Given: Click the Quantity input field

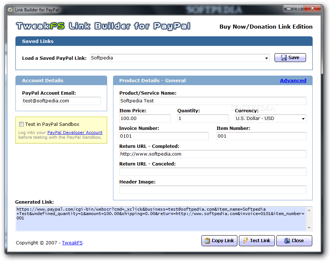Looking at the screenshot, I should tap(203, 119).
